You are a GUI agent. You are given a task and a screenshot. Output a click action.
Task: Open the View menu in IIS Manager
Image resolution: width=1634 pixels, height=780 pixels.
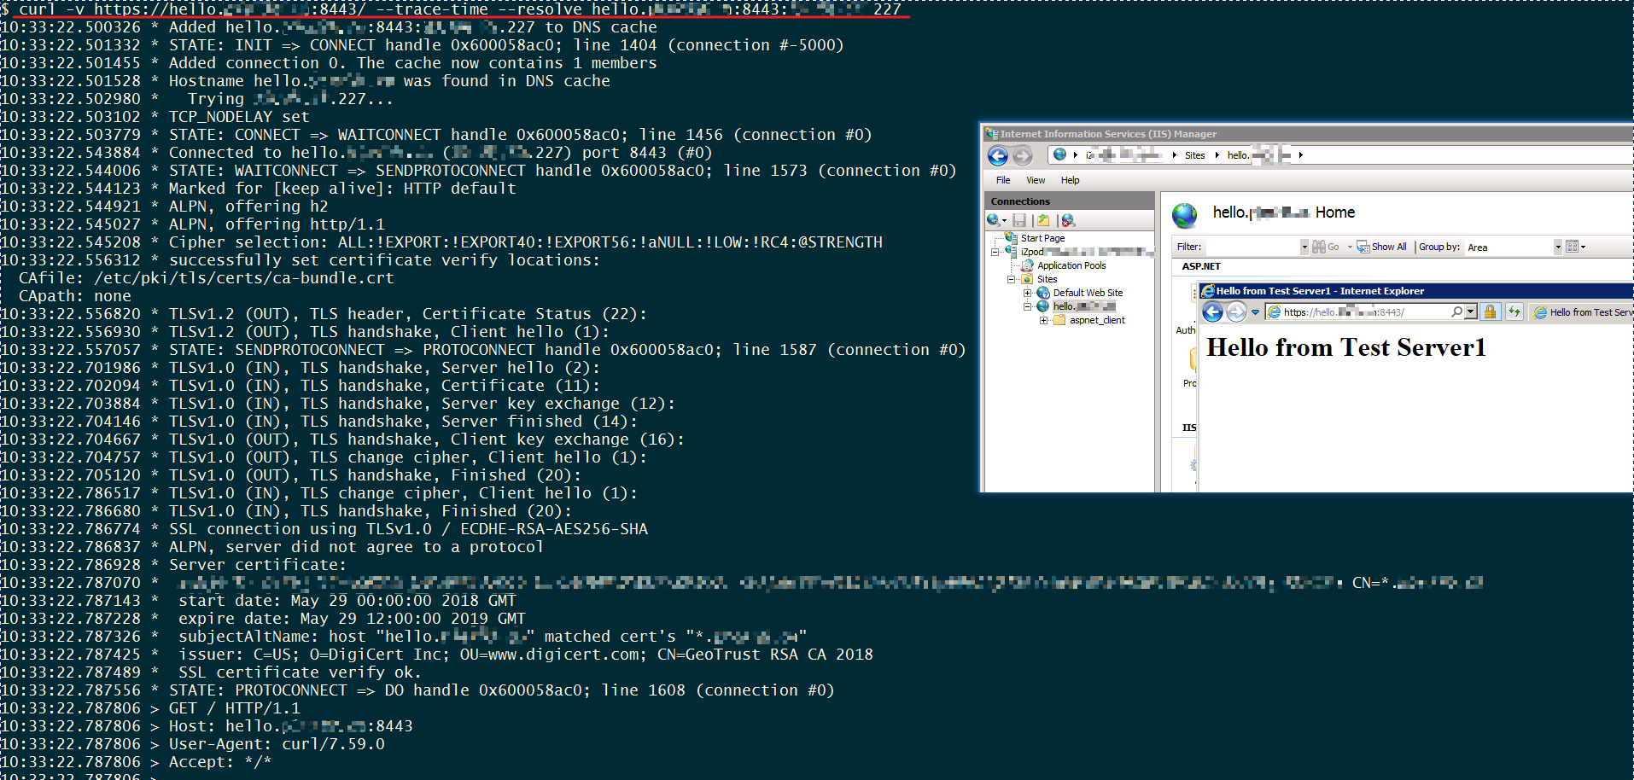(x=1036, y=180)
